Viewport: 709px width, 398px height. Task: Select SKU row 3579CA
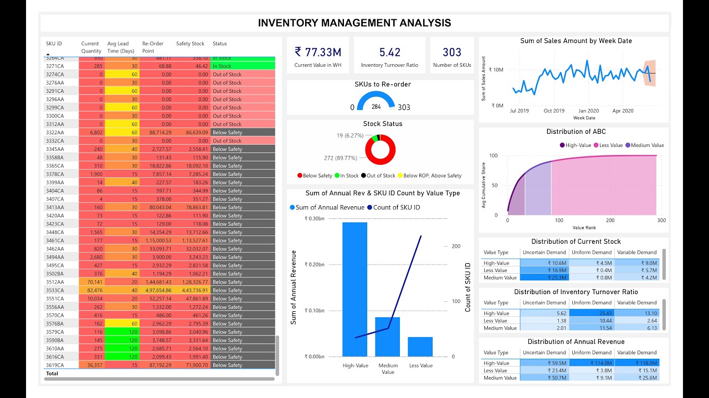160,332
